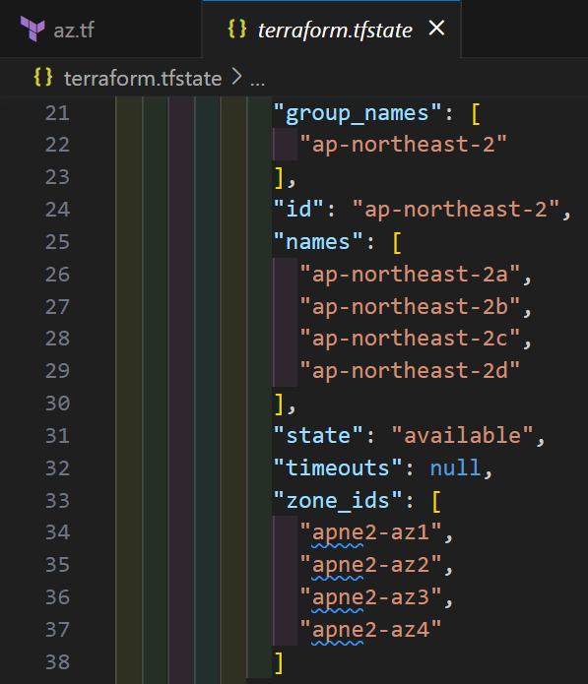Viewport: 588px width, 684px height.
Task: Click the Terraform icon on az.tf tab
Action: pyautogui.click(x=33, y=29)
